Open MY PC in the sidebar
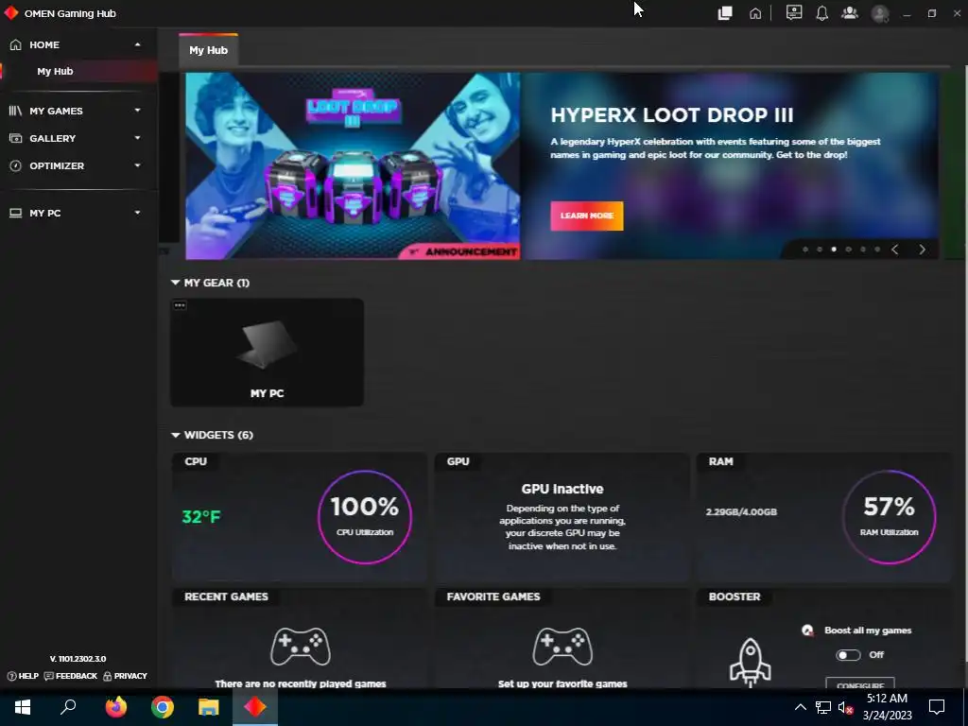The height and width of the screenshot is (726, 968). (45, 213)
